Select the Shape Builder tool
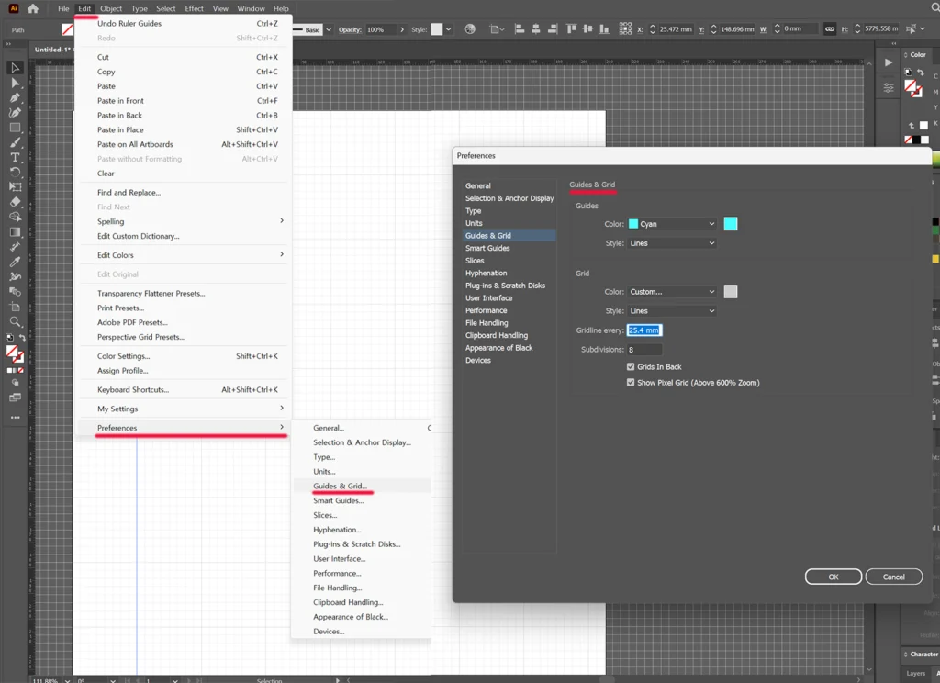940x683 pixels. [x=15, y=217]
